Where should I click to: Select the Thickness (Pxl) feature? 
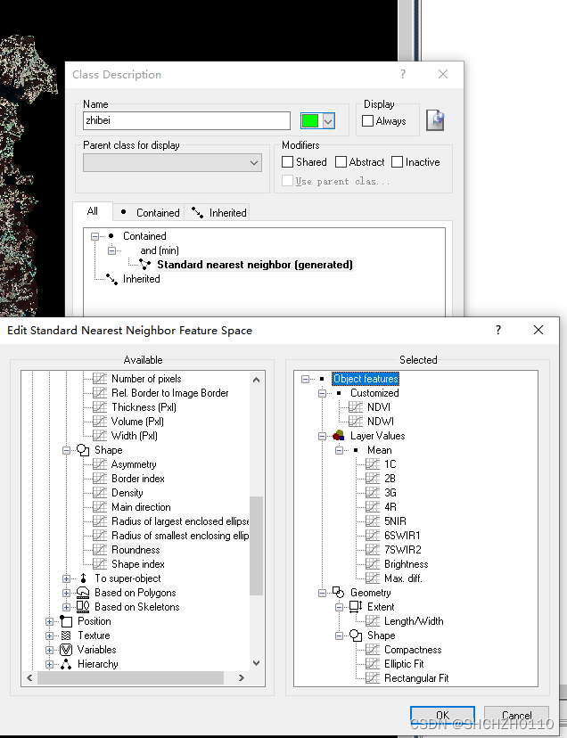click(x=144, y=407)
